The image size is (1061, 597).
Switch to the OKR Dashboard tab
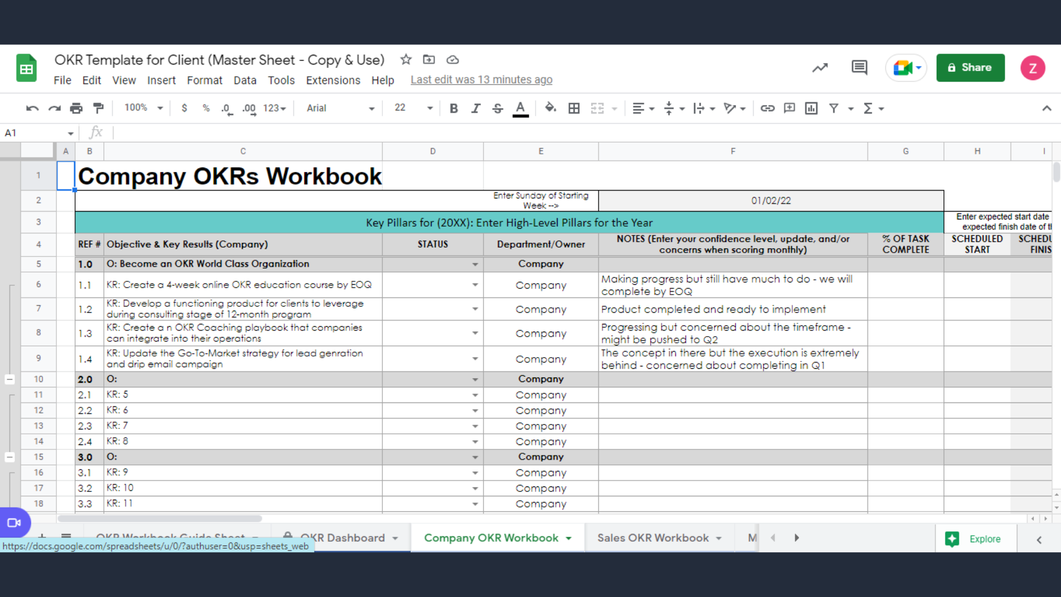[x=342, y=538]
